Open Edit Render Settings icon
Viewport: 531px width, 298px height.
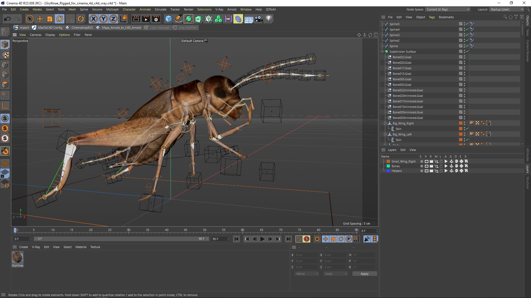(156, 19)
